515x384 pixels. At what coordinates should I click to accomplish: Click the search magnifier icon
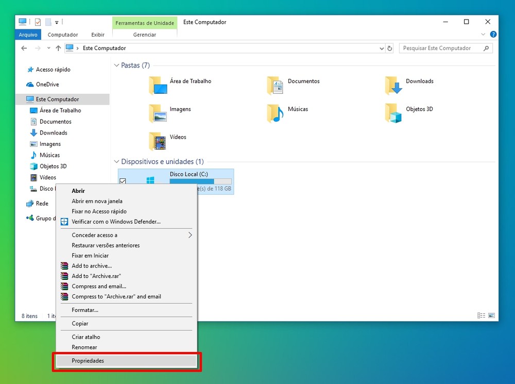tap(486, 48)
